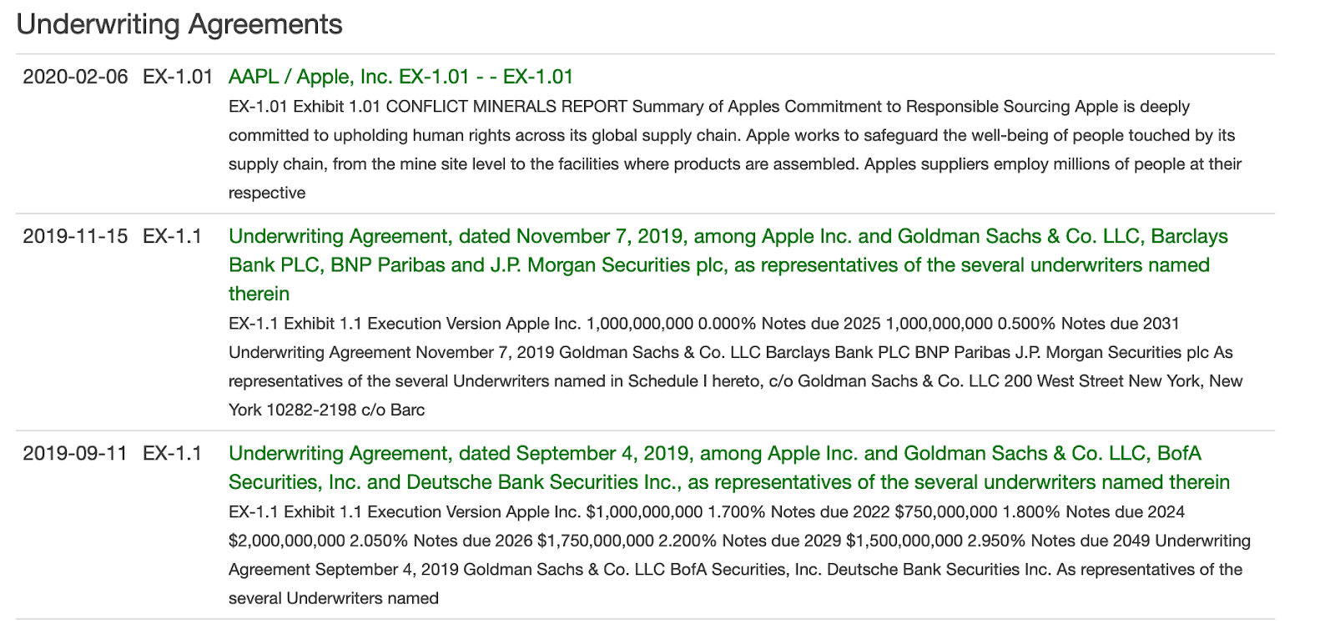Open the September 4, 2019 Underwriting Agreement link
Viewport: 1335px width, 624px height.
tap(729, 467)
